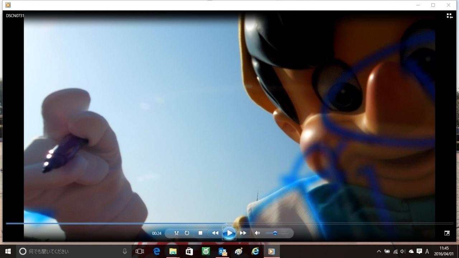Click the Windows Media Player title icon
459x258 pixels.
point(8,5)
